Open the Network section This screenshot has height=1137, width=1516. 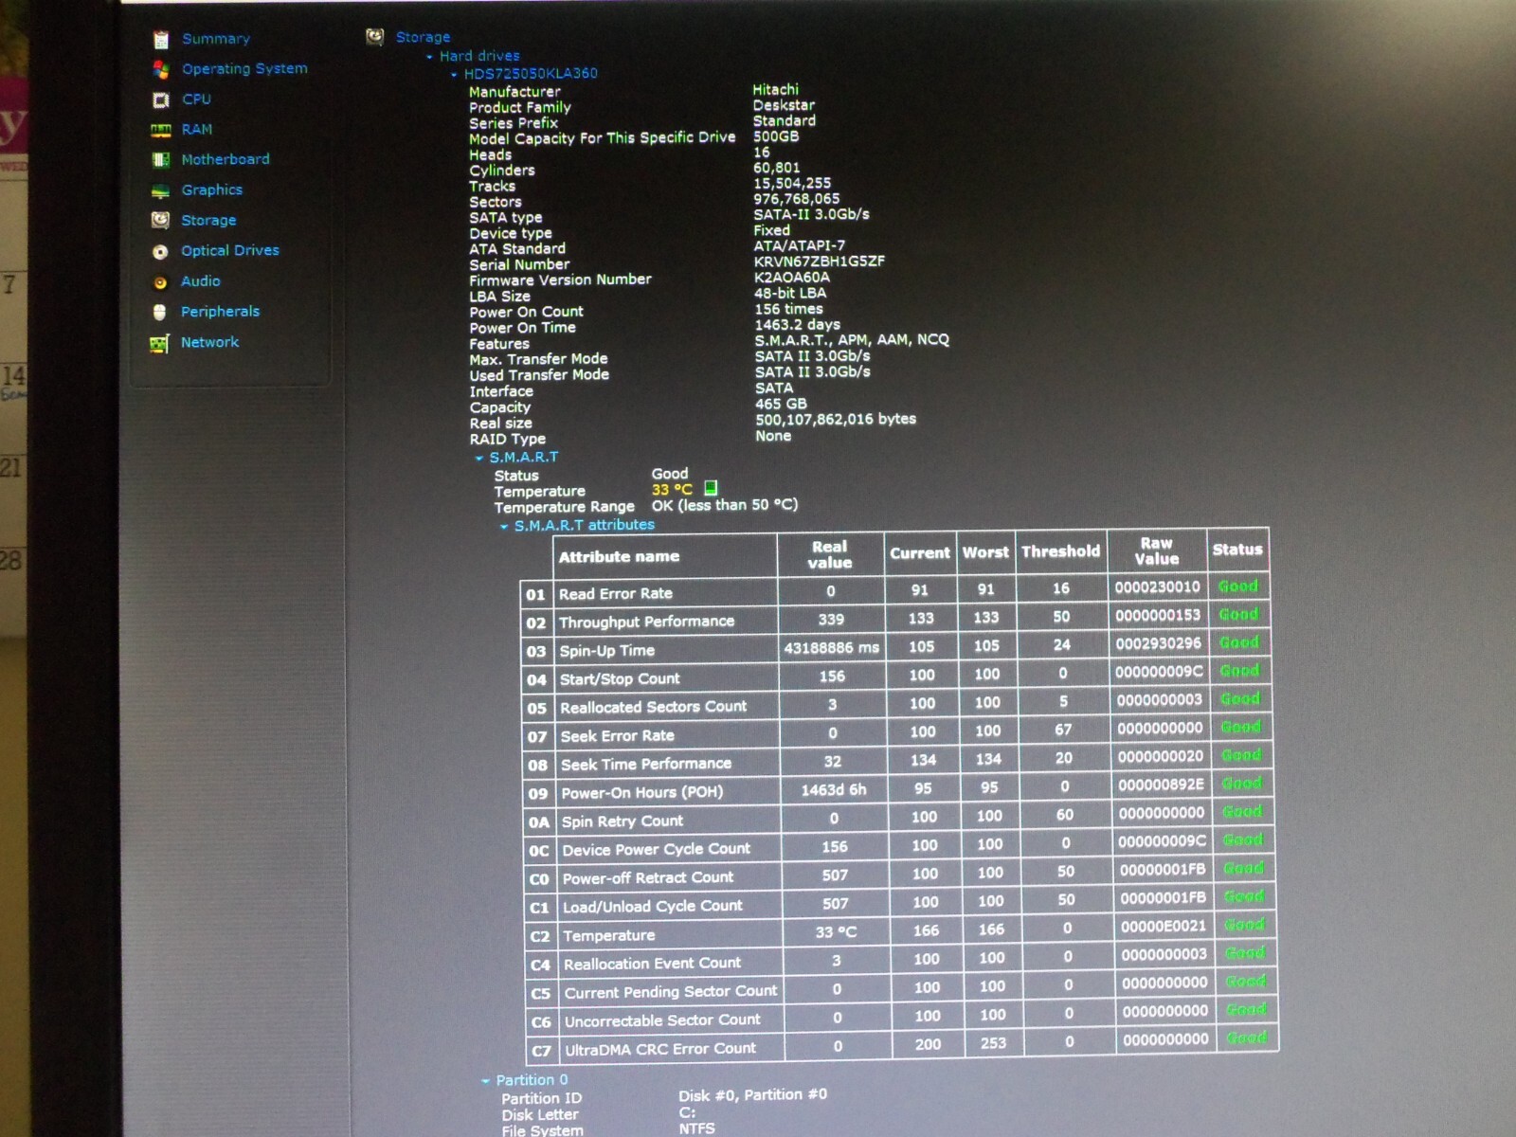pyautogui.click(x=210, y=342)
